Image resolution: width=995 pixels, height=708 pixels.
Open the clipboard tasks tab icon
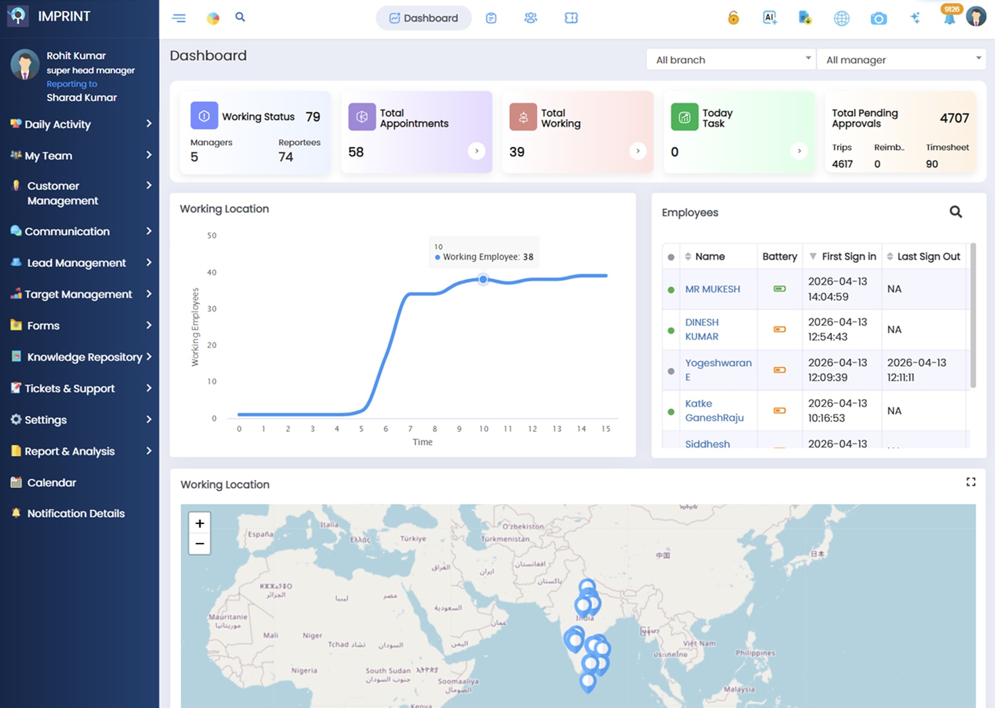(491, 18)
